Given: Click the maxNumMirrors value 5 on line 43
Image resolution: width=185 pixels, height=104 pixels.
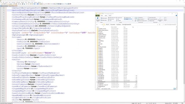Looking at the screenshot, I should (31, 95).
